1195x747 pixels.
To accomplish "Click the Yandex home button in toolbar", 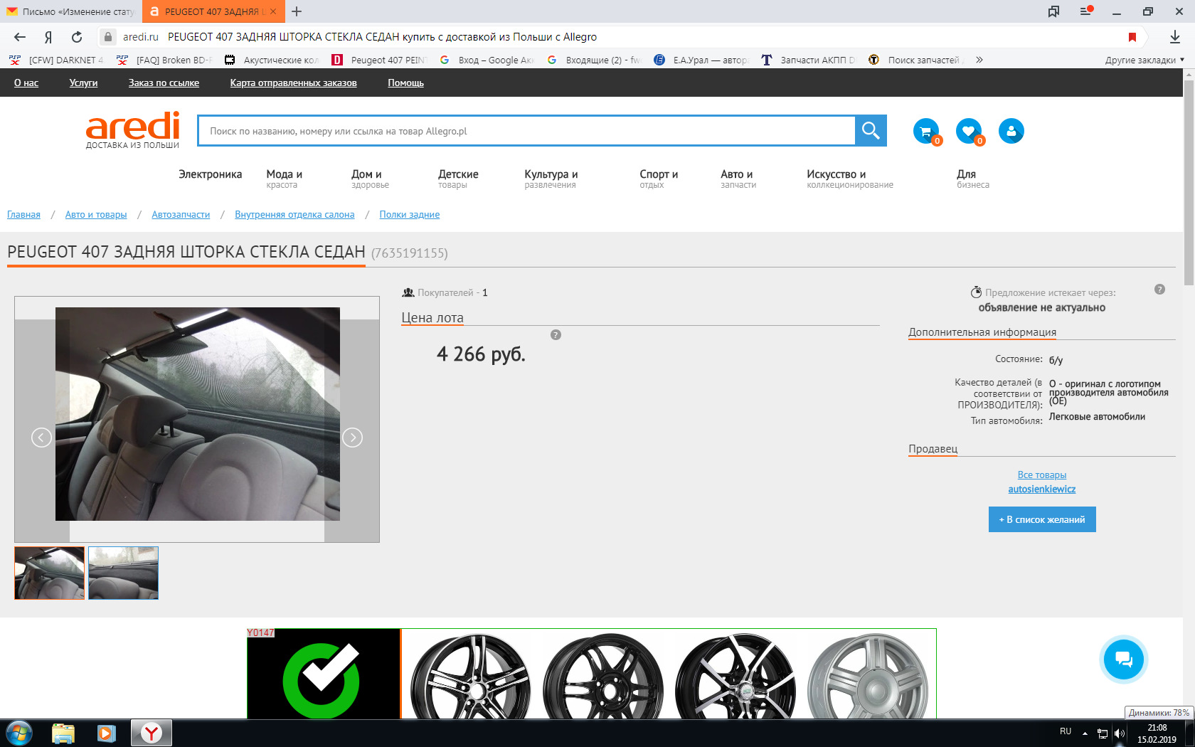I will click(48, 37).
